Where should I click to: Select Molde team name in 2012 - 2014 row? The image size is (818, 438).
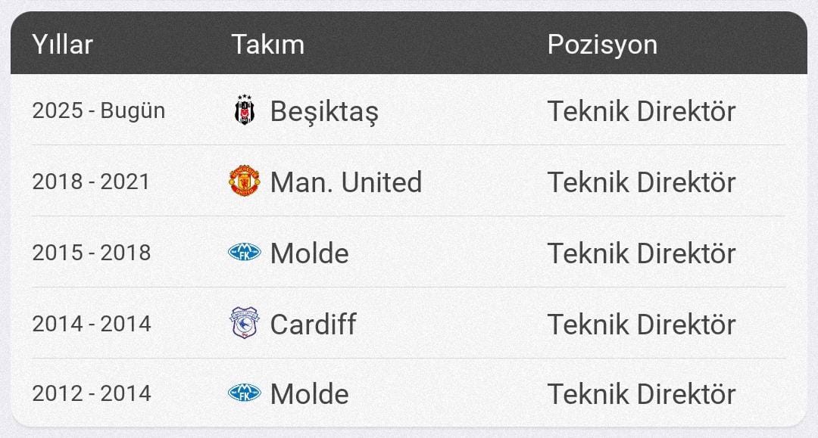309,393
